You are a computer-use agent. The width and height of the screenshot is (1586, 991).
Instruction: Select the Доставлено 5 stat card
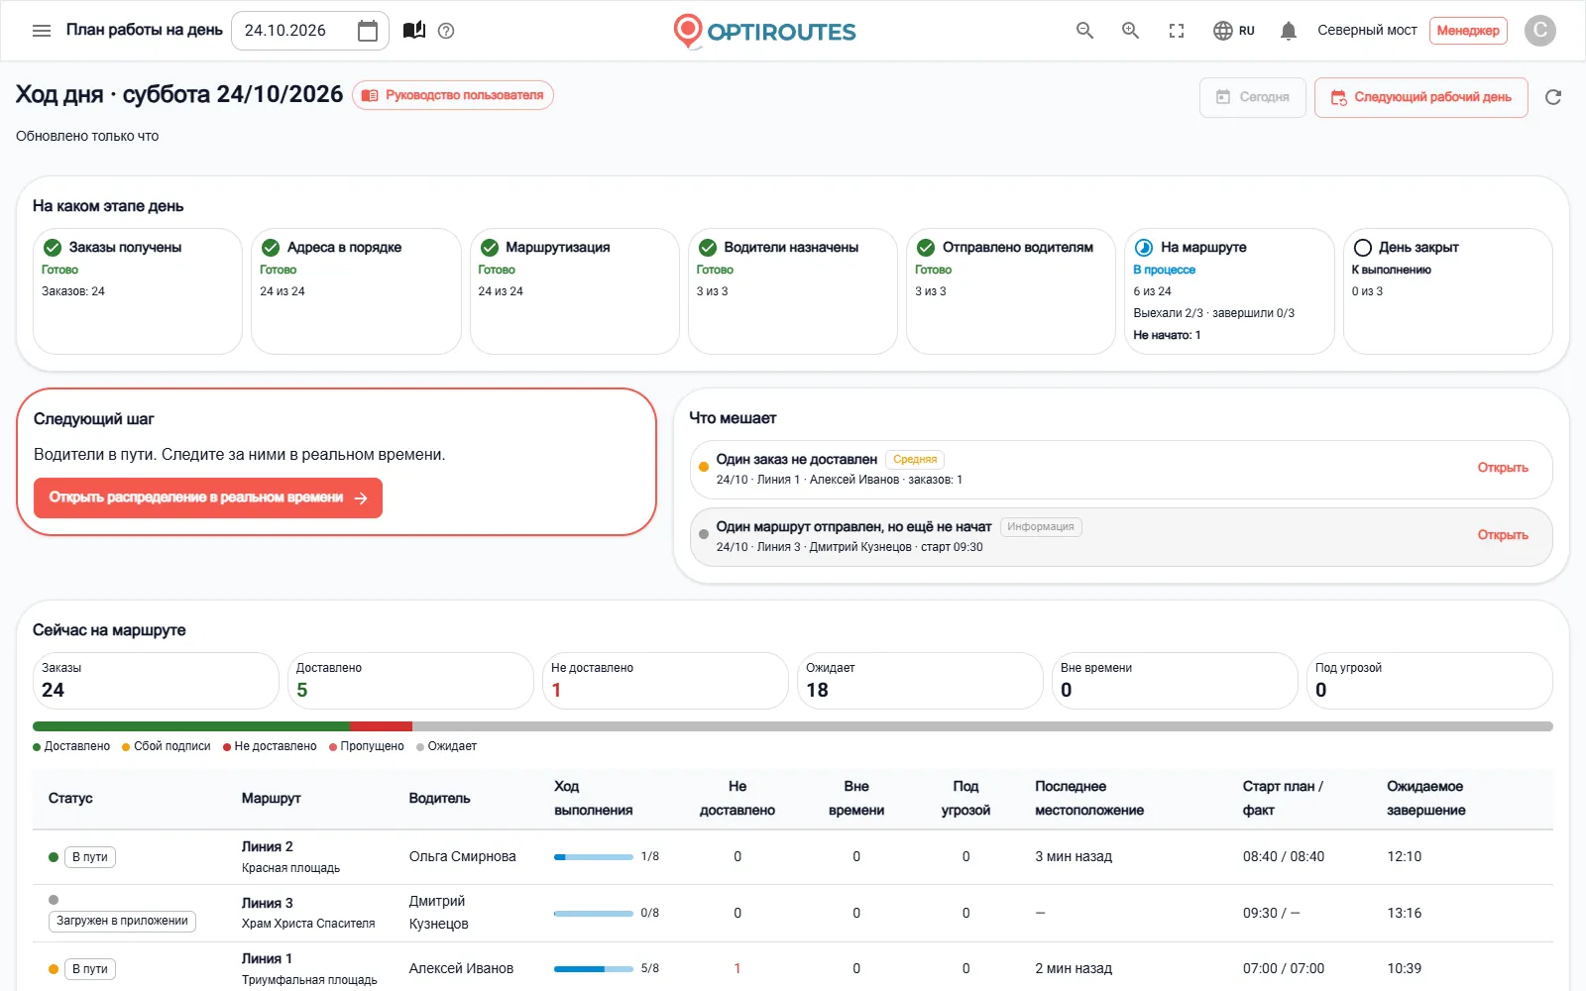point(410,681)
